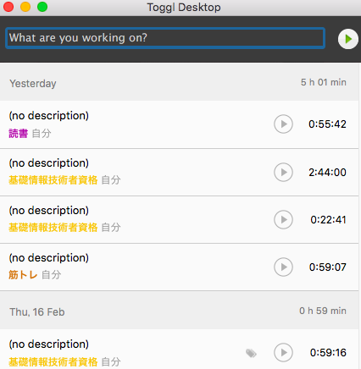Continue the 0:55:42 読書 entry
Viewport: 361px width, 369px height.
pos(283,124)
